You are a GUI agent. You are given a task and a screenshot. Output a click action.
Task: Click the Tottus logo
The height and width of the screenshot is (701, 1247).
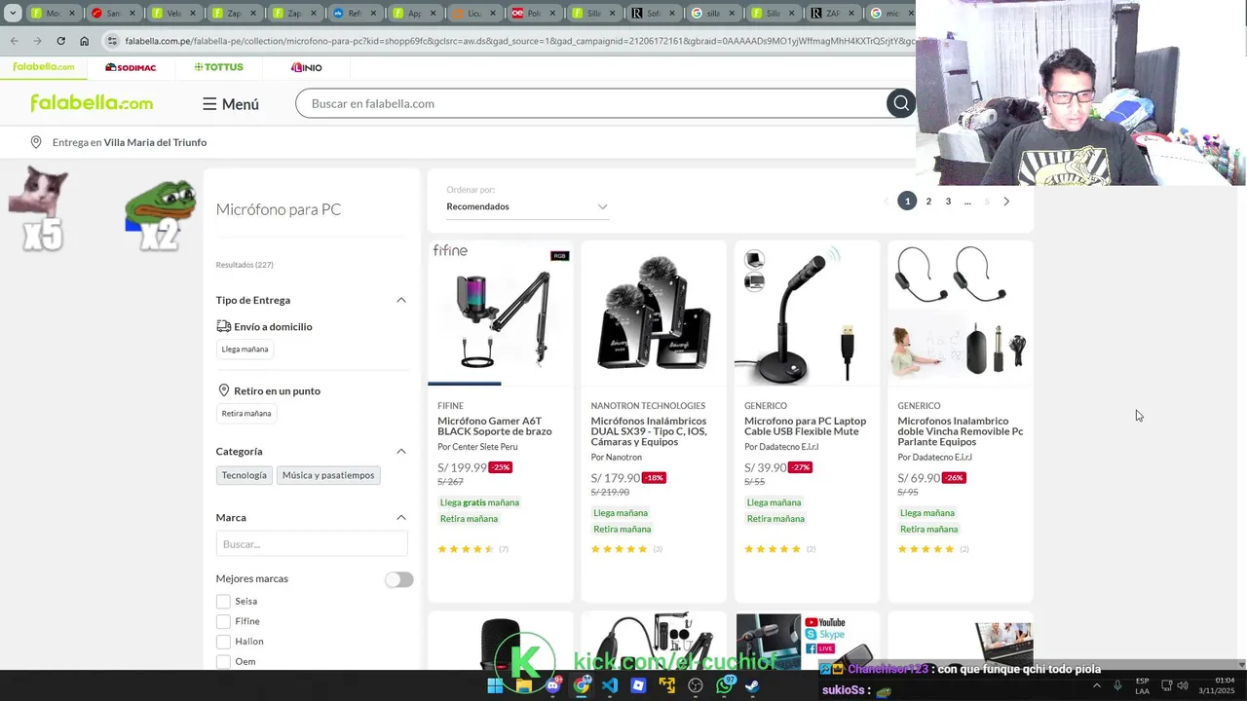[x=218, y=67]
